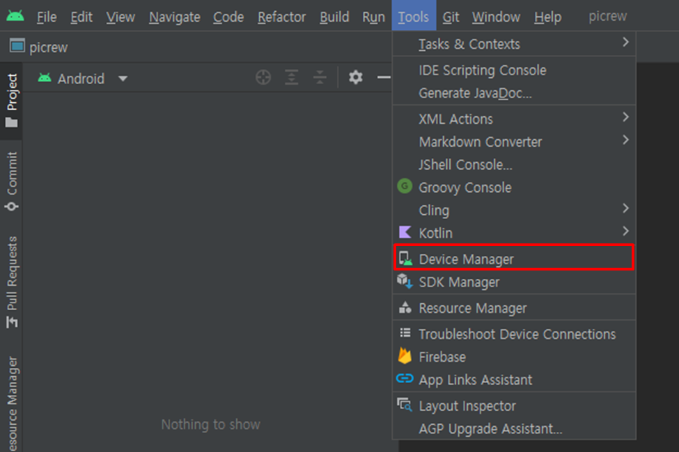This screenshot has width=679, height=452.
Task: Open the Edit menu
Action: (x=81, y=17)
